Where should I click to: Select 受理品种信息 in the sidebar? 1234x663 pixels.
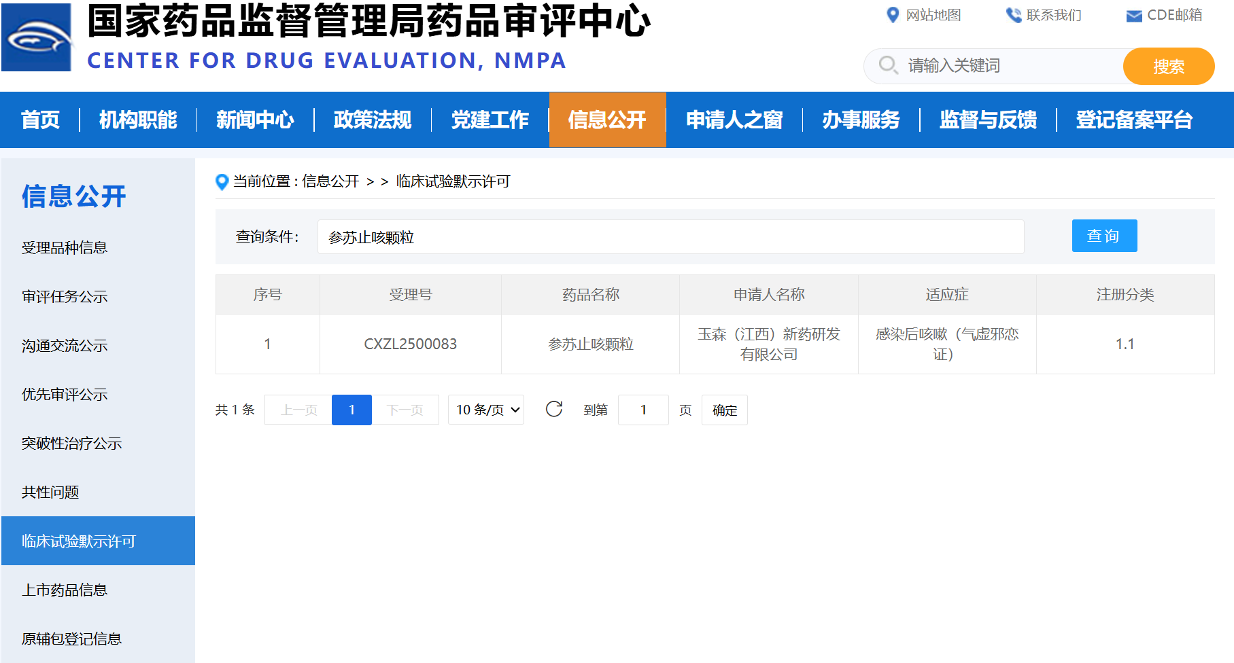pos(65,248)
